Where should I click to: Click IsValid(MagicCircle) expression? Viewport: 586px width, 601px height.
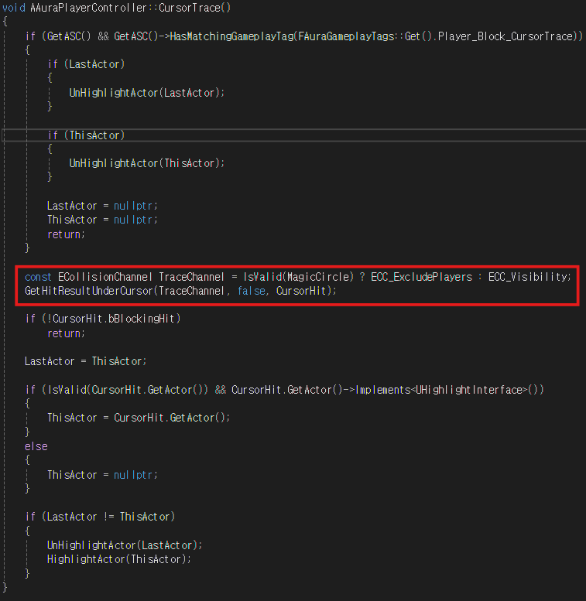click(298, 277)
